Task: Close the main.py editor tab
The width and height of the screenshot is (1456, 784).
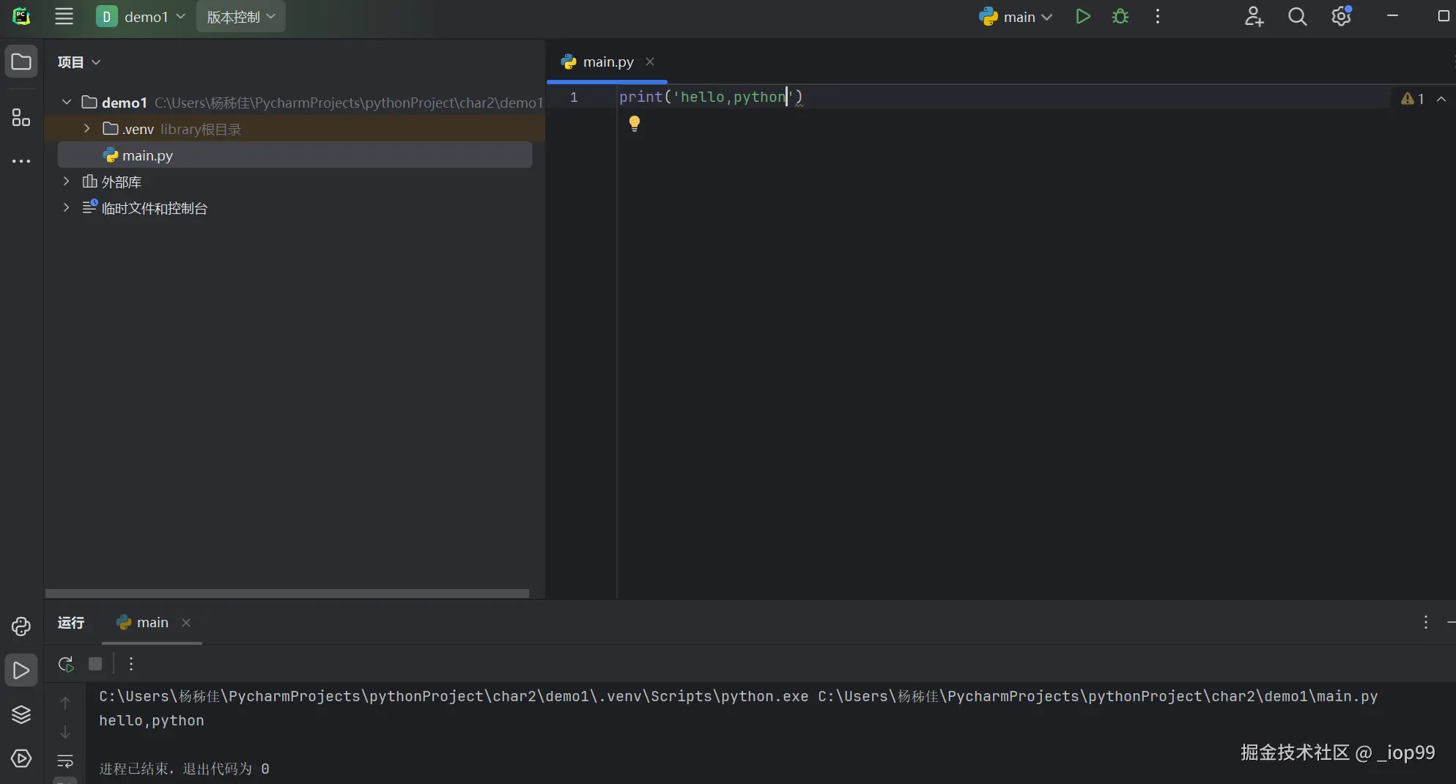Action: click(649, 62)
